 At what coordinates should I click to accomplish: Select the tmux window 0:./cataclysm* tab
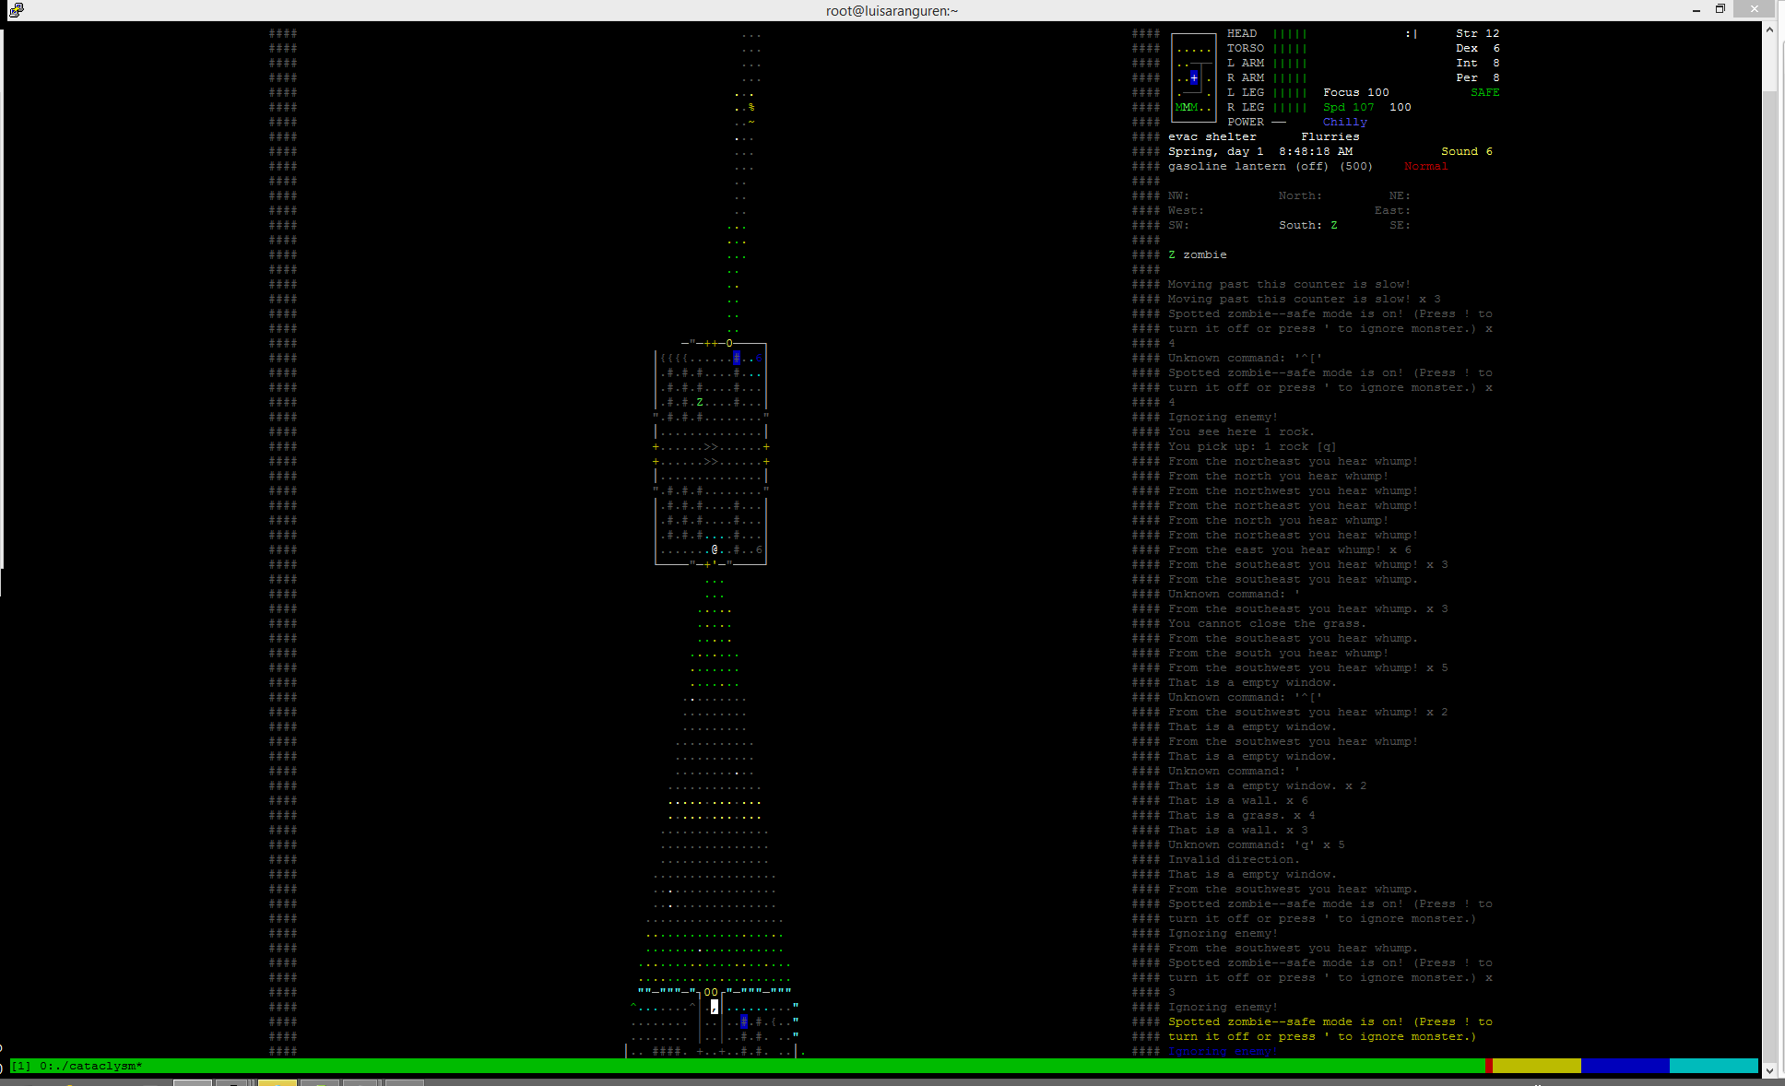[x=90, y=1066]
